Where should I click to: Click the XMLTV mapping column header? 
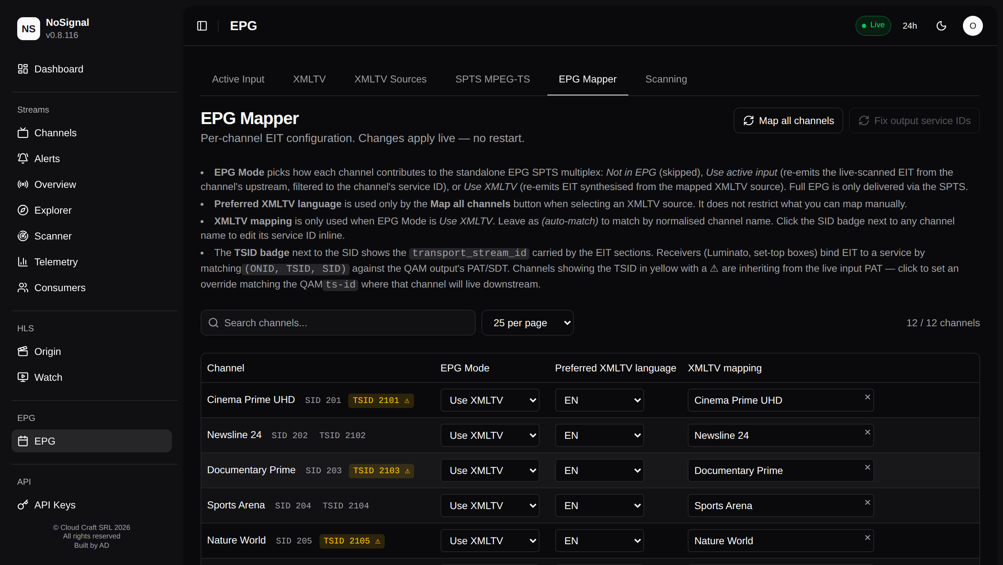725,368
